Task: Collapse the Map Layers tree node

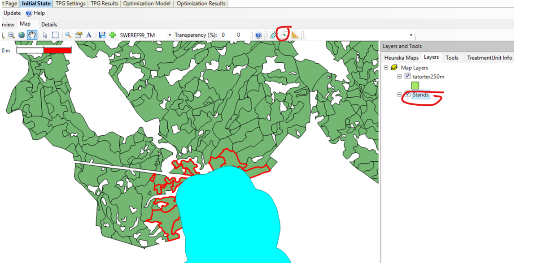Action: pos(386,68)
